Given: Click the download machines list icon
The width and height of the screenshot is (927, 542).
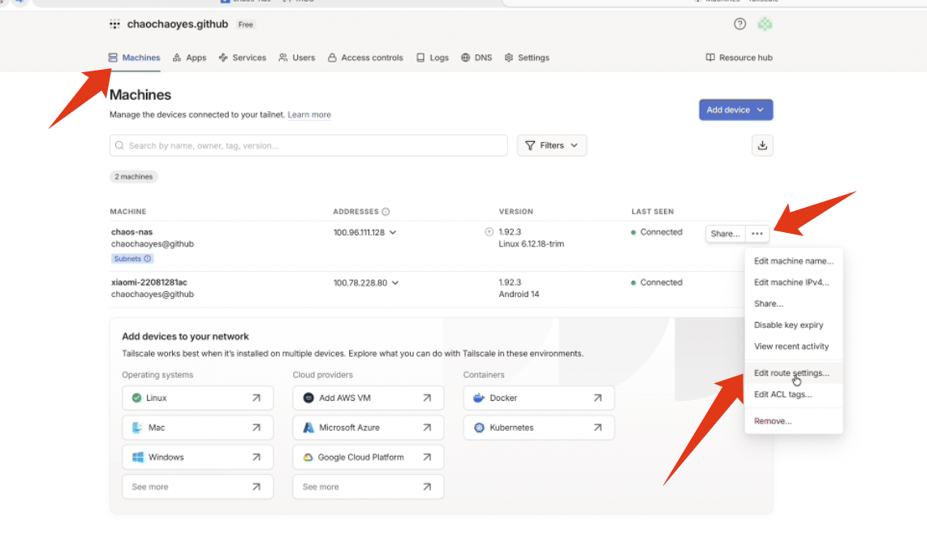Looking at the screenshot, I should click(x=762, y=145).
